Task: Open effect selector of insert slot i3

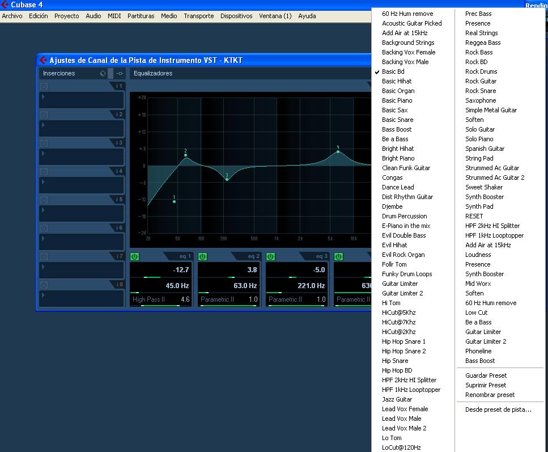Action: (82, 157)
